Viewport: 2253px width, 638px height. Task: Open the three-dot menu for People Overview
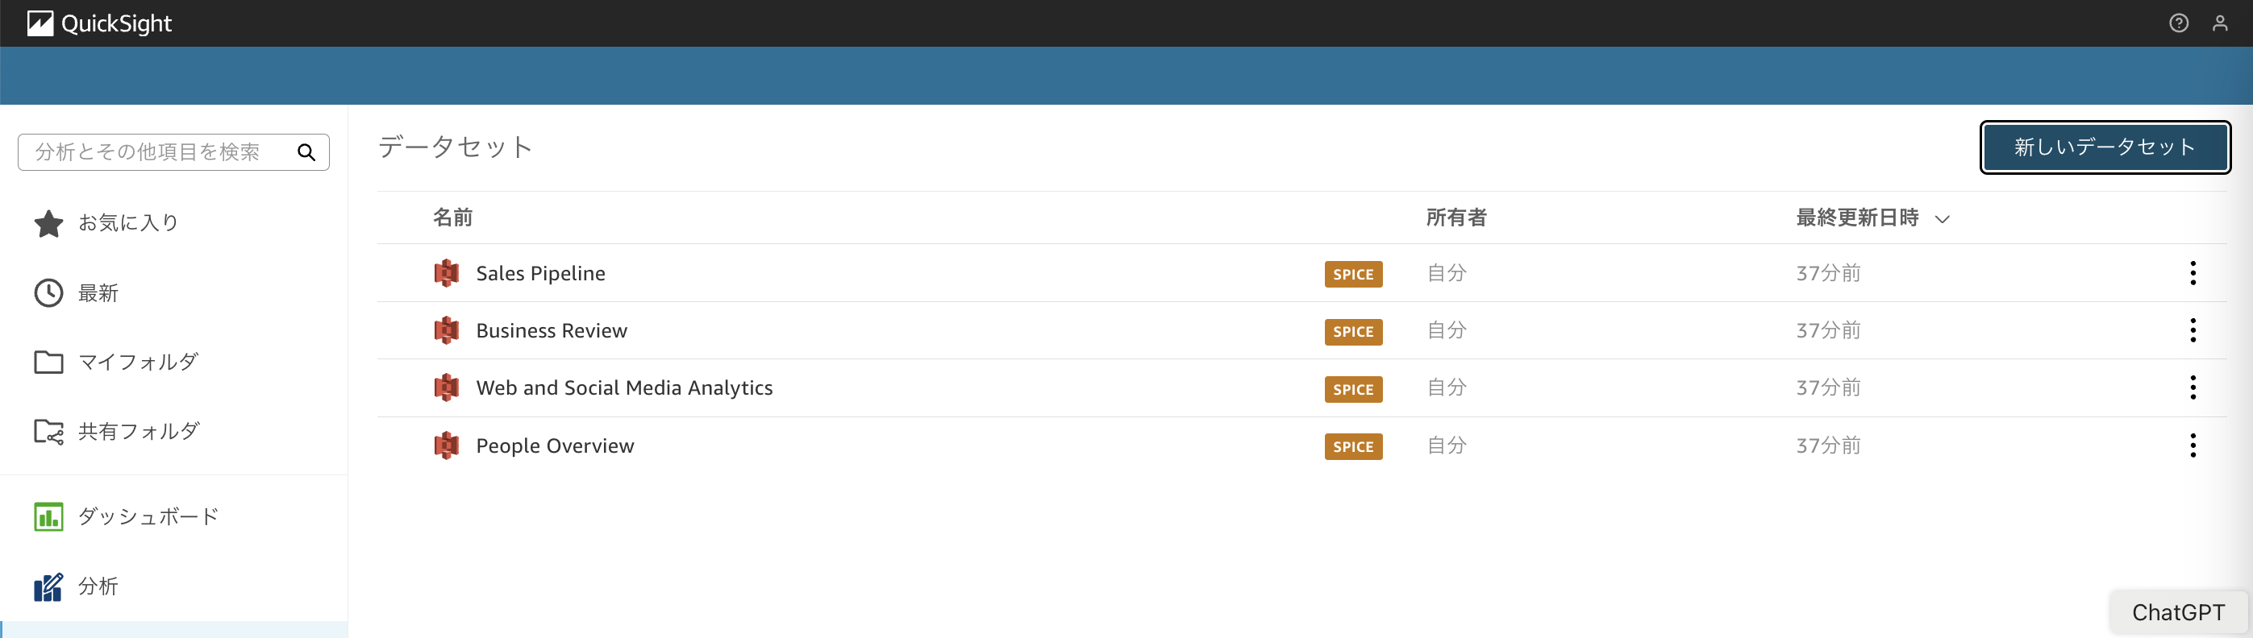tap(2193, 445)
